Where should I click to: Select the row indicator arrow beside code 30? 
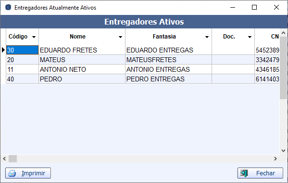pos(3,50)
